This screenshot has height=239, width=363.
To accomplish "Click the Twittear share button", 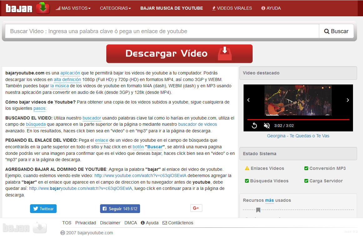I will 43,209.
